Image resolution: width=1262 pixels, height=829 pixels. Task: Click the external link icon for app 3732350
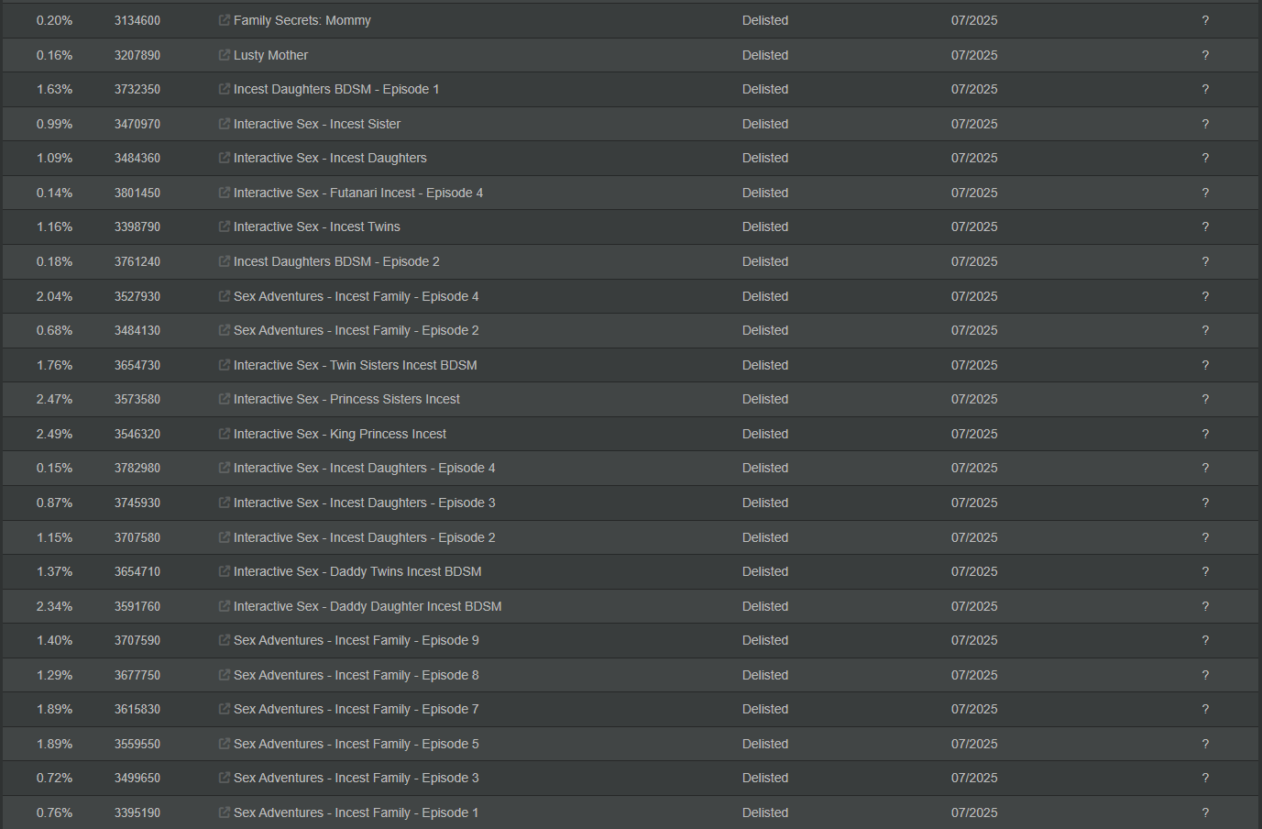click(225, 89)
